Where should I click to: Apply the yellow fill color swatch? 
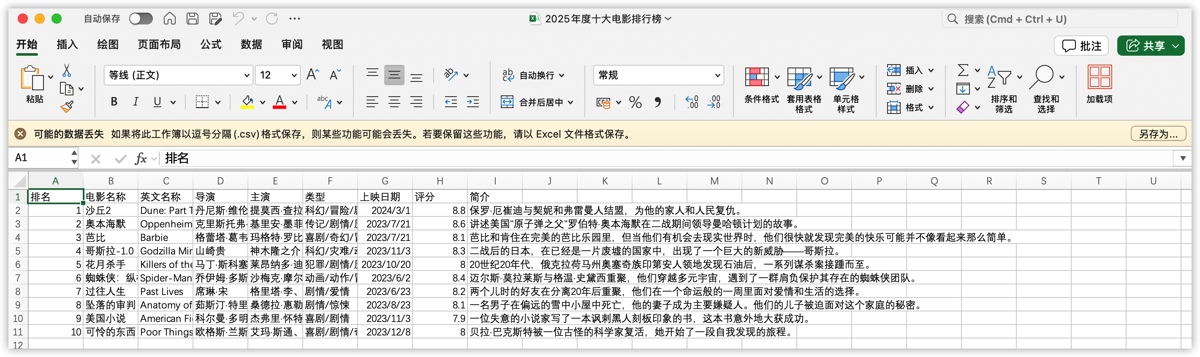point(247,102)
